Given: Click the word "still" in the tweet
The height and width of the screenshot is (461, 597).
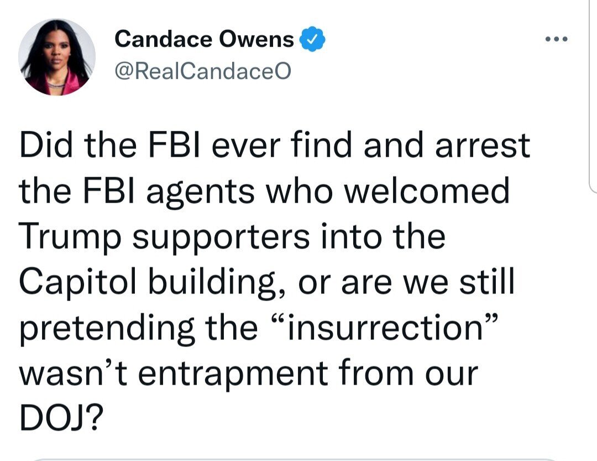Looking at the screenshot, I should click(x=487, y=283).
